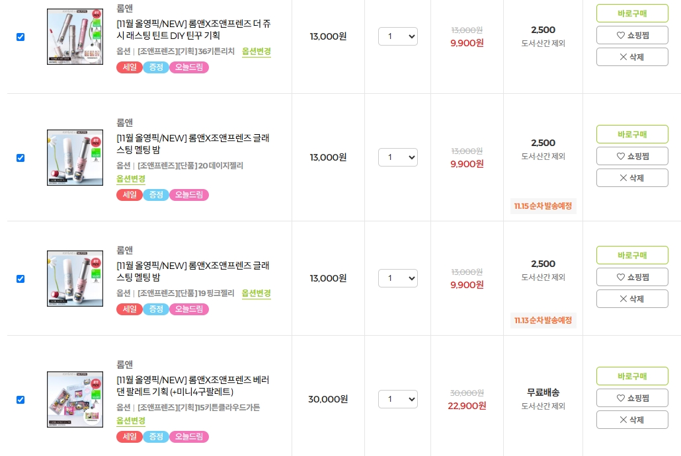
Task: Add 20 데이지젤리 멜팅 밤 to wishlist
Action: click(632, 156)
